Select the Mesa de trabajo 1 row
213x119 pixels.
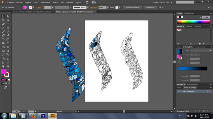194,91
